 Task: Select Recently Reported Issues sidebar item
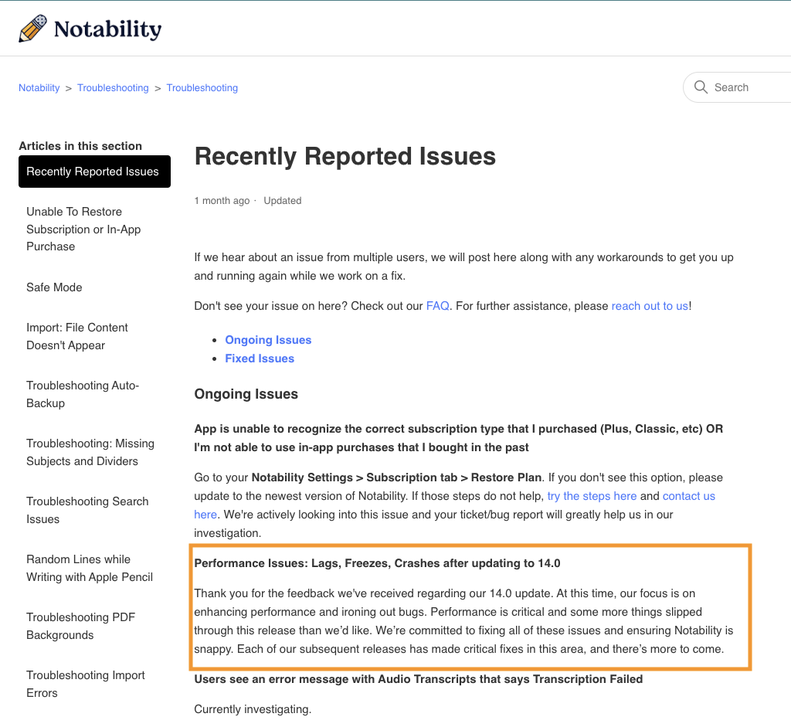pyautogui.click(x=93, y=172)
